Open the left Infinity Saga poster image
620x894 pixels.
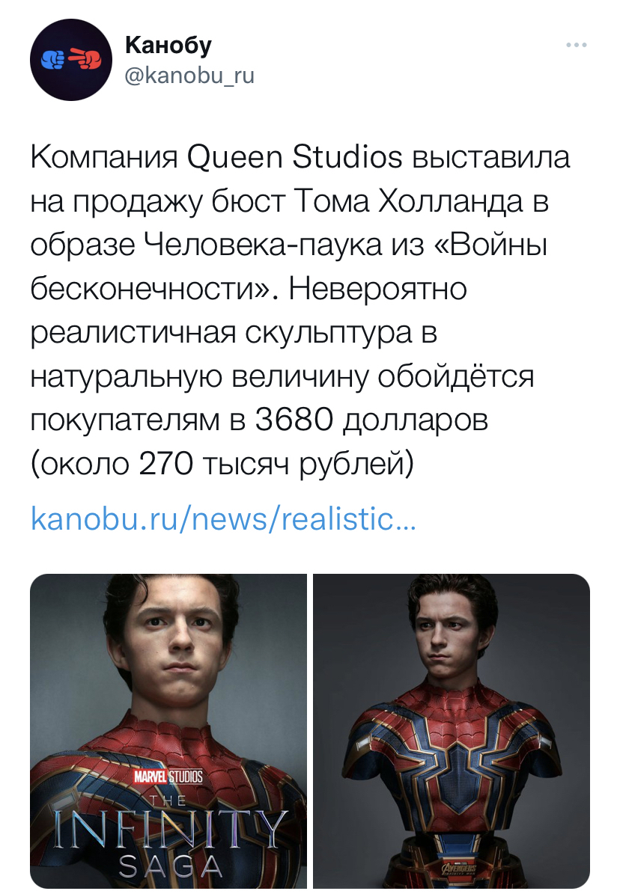point(168,731)
